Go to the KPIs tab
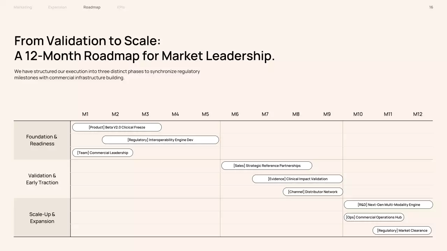Viewport: 447px width, 251px height. coord(121,7)
